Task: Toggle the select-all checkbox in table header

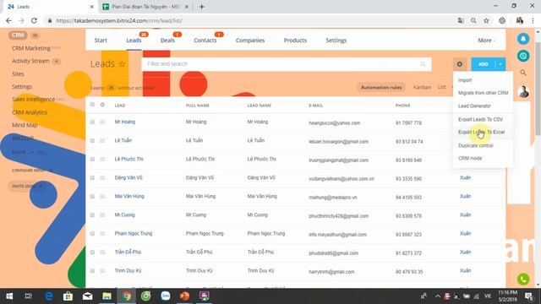Action: (92, 105)
